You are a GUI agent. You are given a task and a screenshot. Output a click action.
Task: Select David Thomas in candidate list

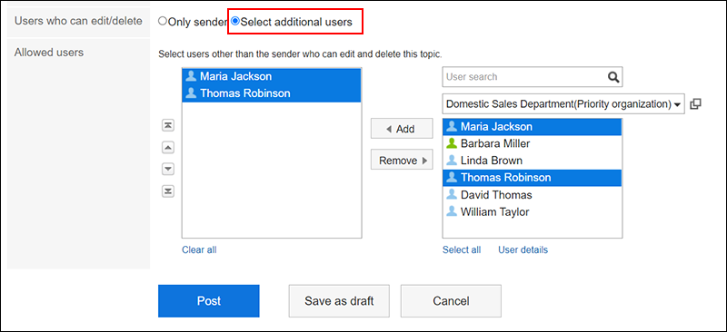pyautogui.click(x=533, y=195)
